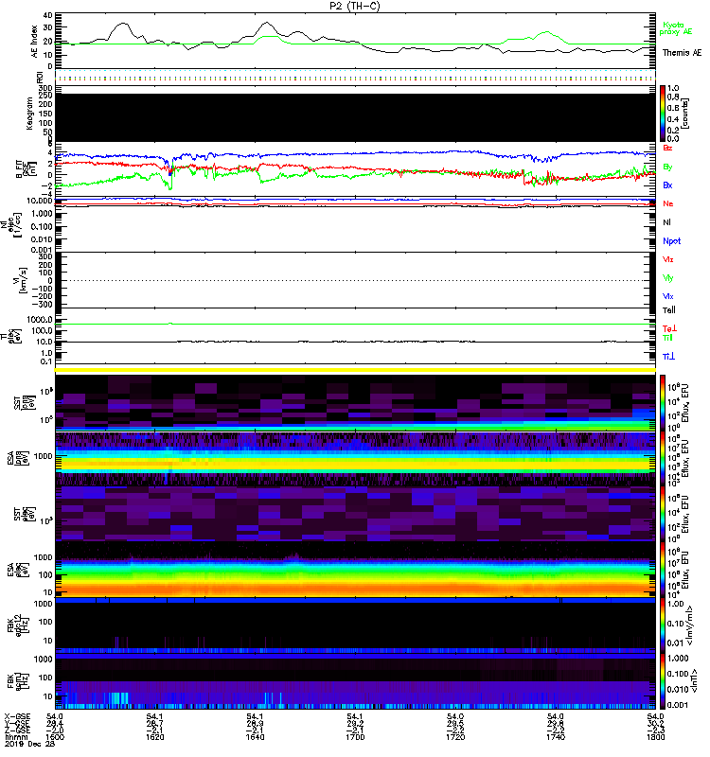
Task: Select the Themis AE legend label
Action: [x=682, y=53]
